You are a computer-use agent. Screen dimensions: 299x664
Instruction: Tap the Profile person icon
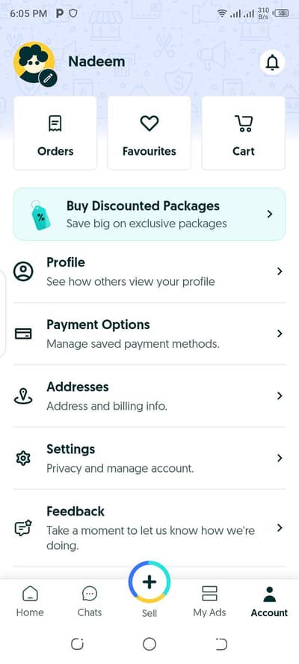click(x=23, y=271)
